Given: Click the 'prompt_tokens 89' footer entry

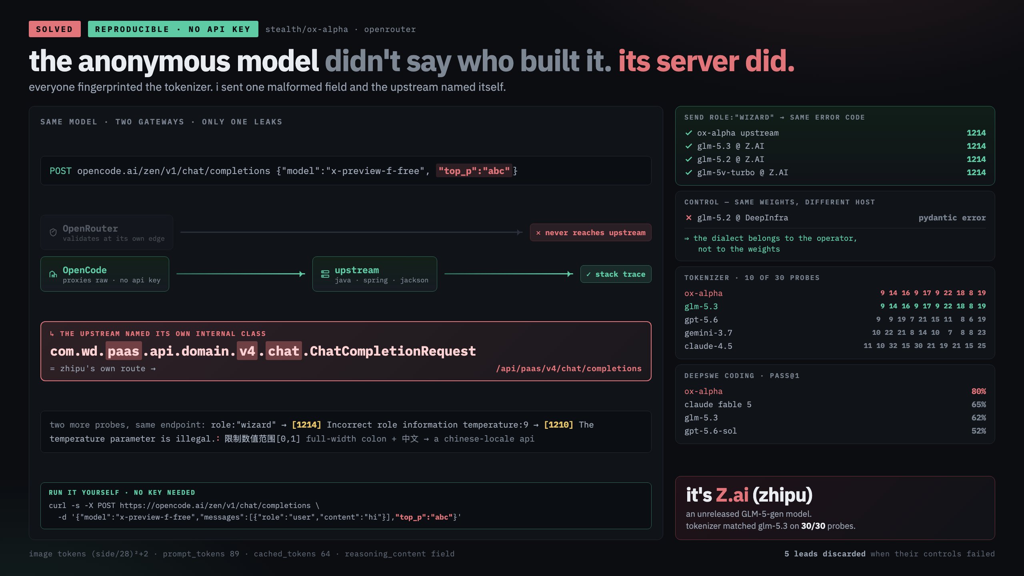Looking at the screenshot, I should pyautogui.click(x=201, y=554).
